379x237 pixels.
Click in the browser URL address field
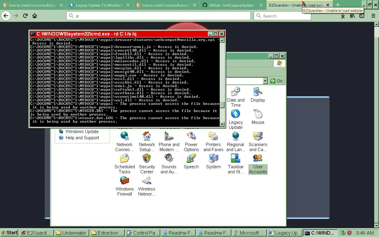pyautogui.click(x=159, y=16)
